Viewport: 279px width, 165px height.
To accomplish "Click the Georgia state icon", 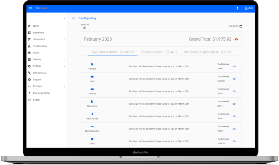I will pyautogui.click(x=92, y=64).
